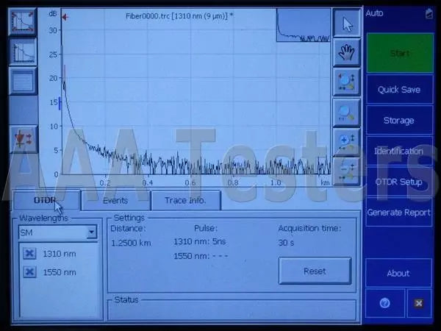Toggle the 1310 nm wavelength checkbox

pyautogui.click(x=29, y=254)
